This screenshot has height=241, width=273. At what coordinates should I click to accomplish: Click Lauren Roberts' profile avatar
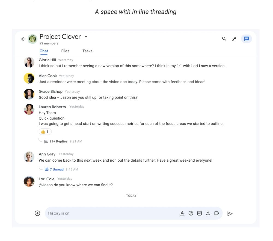point(29,109)
